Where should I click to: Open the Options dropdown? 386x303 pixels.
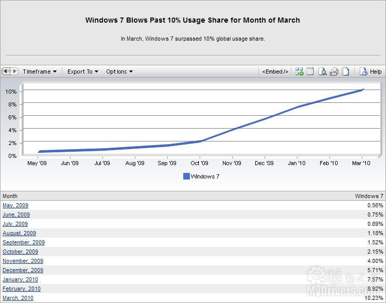coord(119,72)
